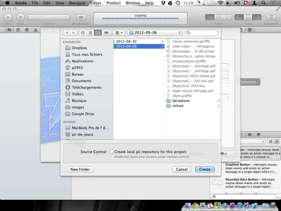Go back in the file dialog
This screenshot has height=211, width=281.
pyautogui.click(x=67, y=32)
